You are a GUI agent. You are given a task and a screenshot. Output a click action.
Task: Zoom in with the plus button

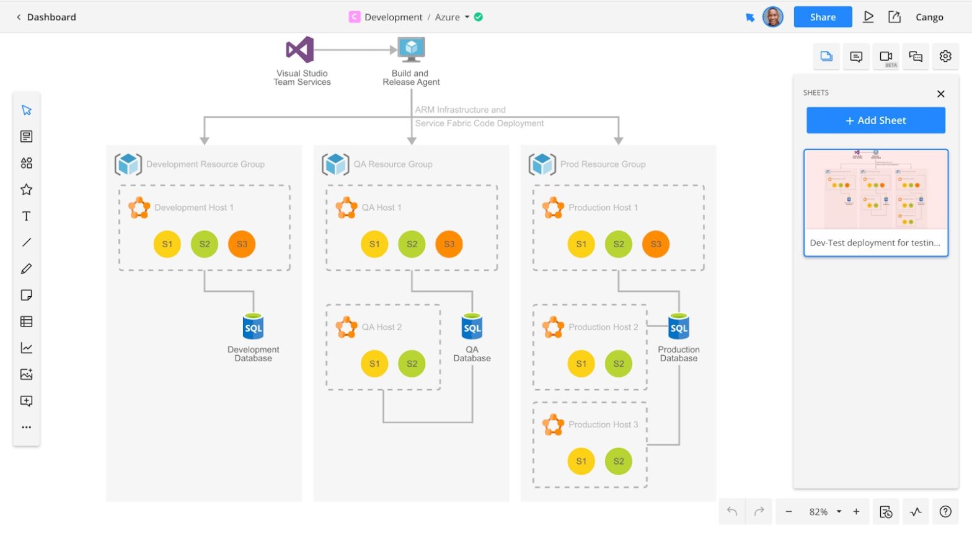point(856,512)
